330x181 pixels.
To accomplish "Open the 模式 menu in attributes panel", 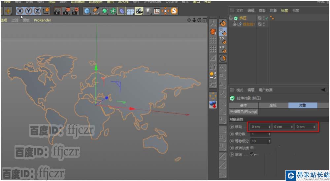I will (x=240, y=90).
